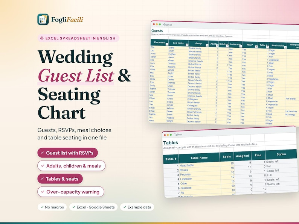Select the Kids meal choice cell
The image size is (299, 224).
click(277, 73)
